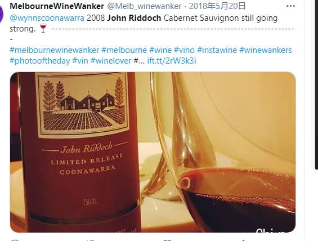The width and height of the screenshot is (318, 241).
Task: Open the tweet's three-dot more menu
Action: coord(290,6)
